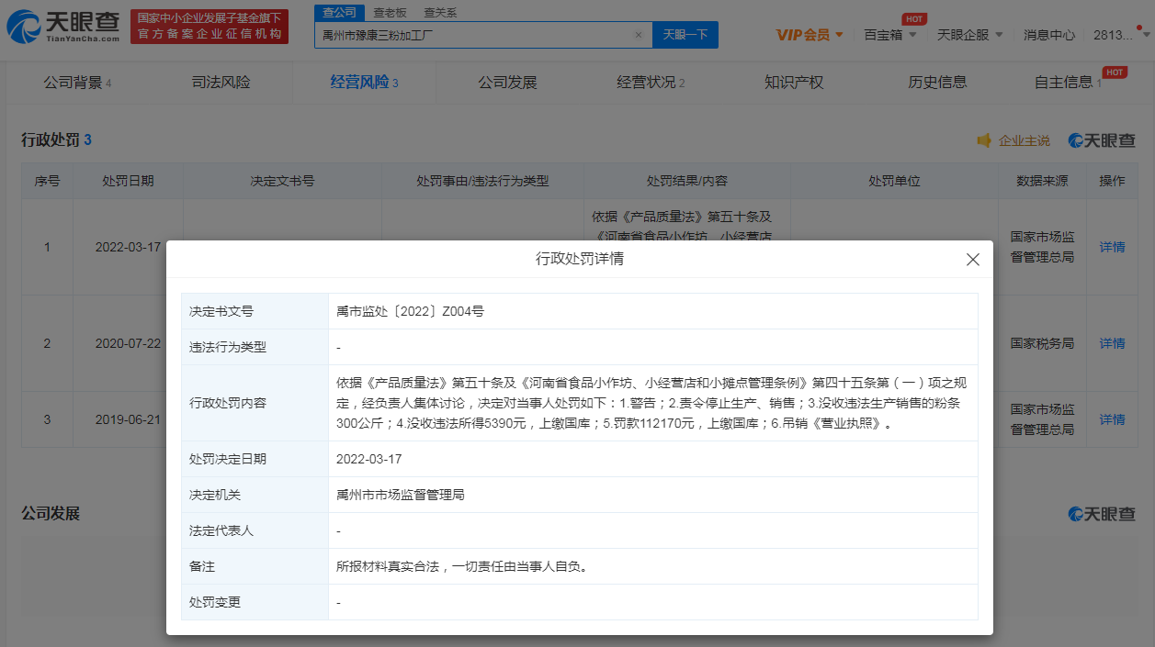Click the 天眼查 logo at top left
1155x647 pixels.
pos(63,28)
